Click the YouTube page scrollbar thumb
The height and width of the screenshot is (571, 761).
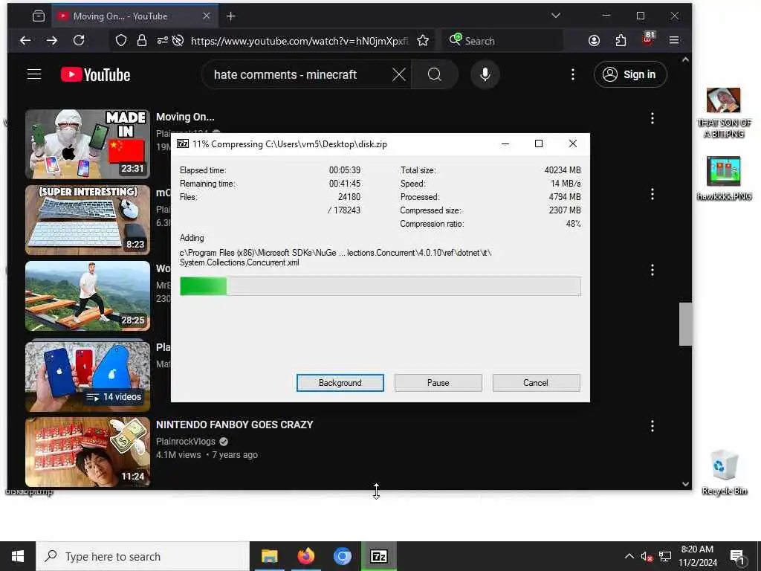(x=685, y=324)
